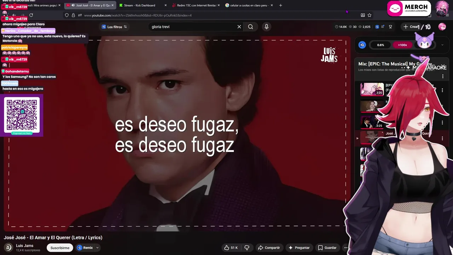This screenshot has width=453, height=255.
Task: Reload the page with the browser refresh icon
Action: (x=31, y=15)
